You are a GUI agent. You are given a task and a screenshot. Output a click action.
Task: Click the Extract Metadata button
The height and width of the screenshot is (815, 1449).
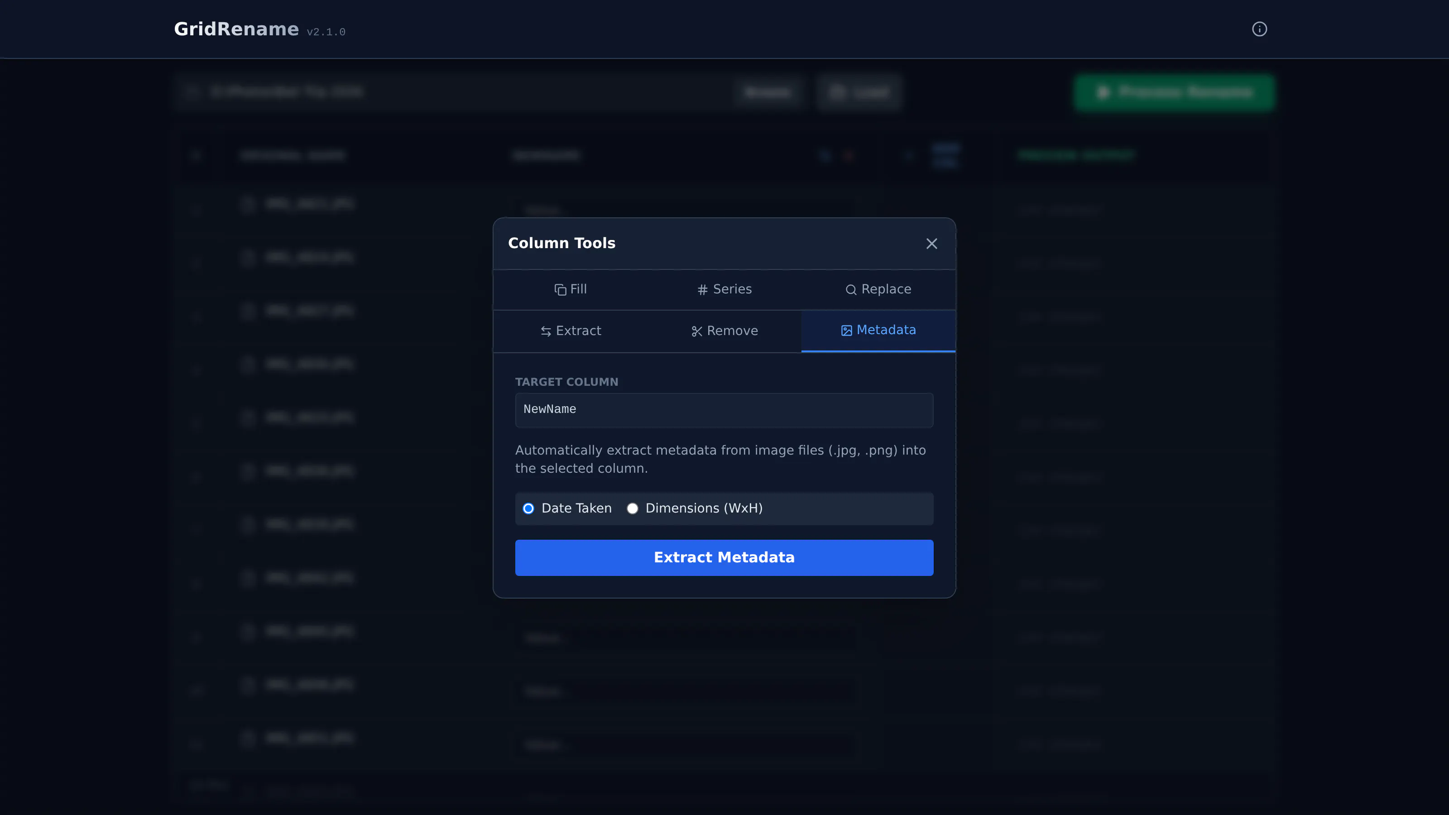click(x=724, y=557)
